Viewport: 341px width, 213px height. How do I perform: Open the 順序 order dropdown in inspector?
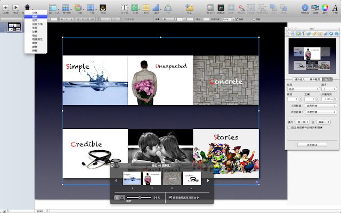329,89
